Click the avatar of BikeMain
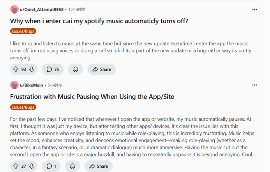270x172 pixels. point(14,85)
